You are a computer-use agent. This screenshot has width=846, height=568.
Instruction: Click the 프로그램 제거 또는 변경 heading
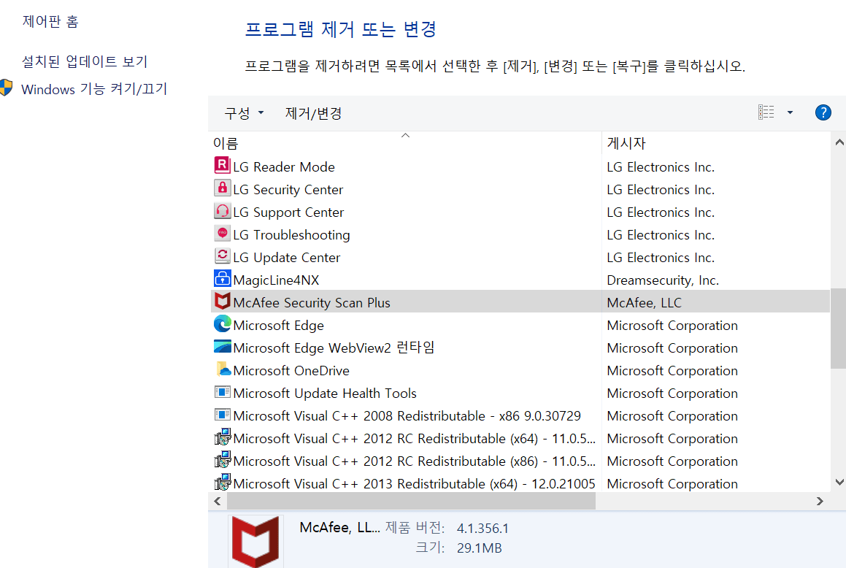(x=340, y=28)
